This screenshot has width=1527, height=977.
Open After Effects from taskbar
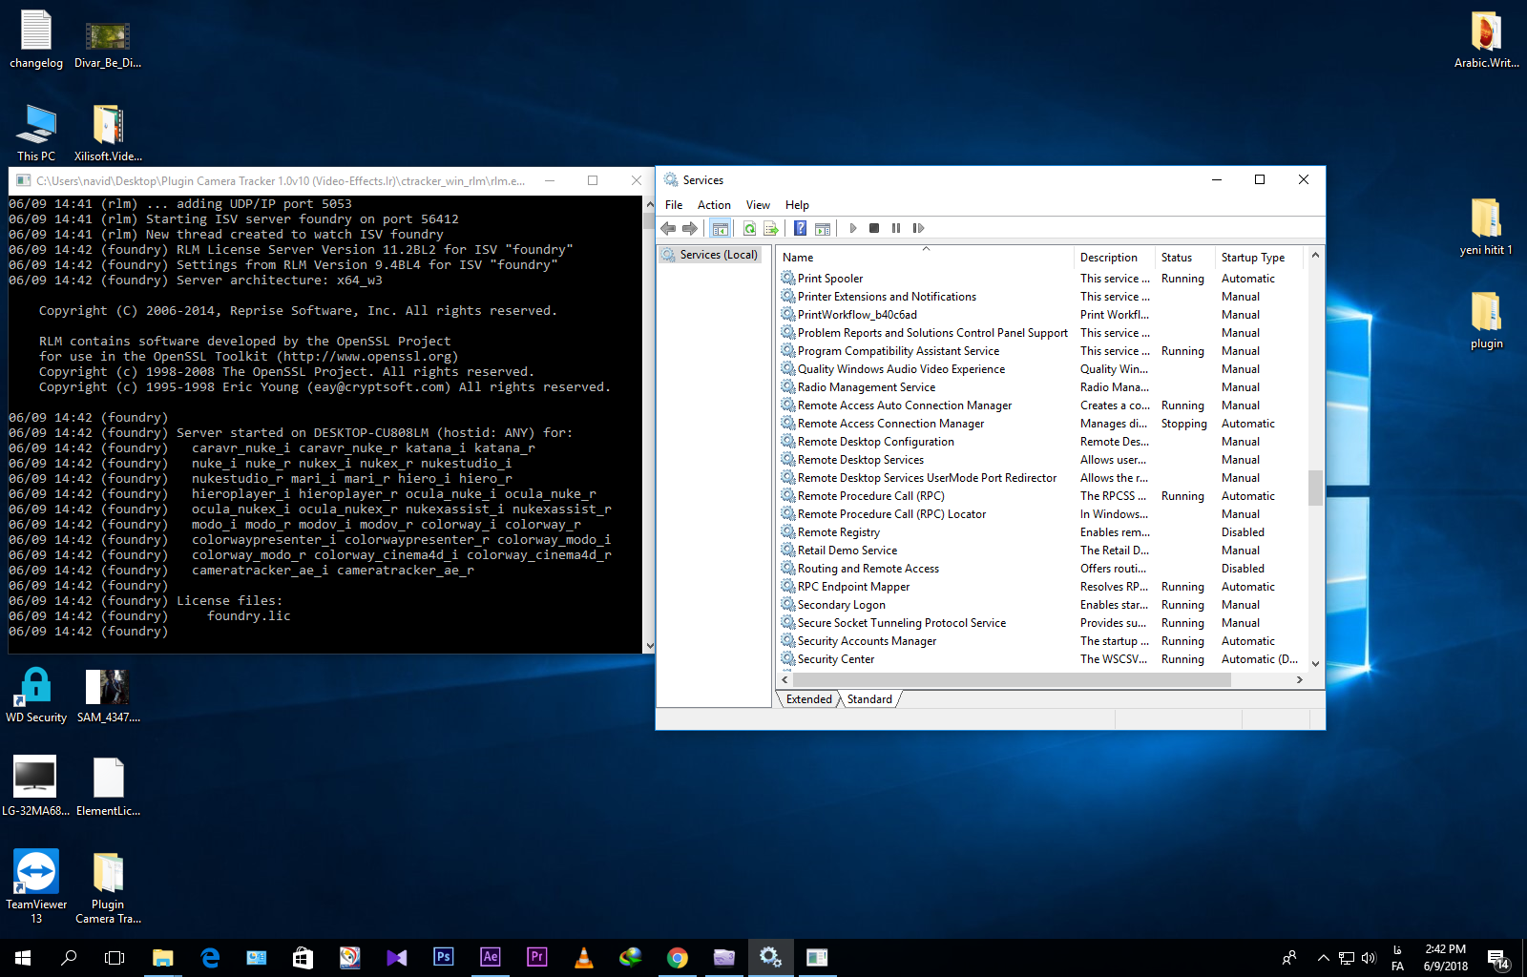(x=491, y=958)
